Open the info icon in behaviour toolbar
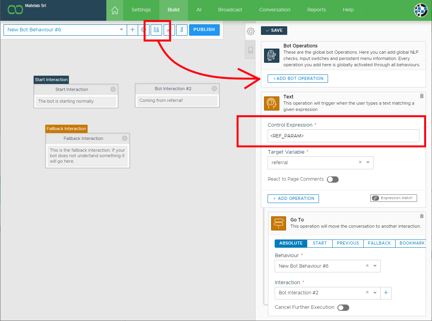 pos(182,30)
